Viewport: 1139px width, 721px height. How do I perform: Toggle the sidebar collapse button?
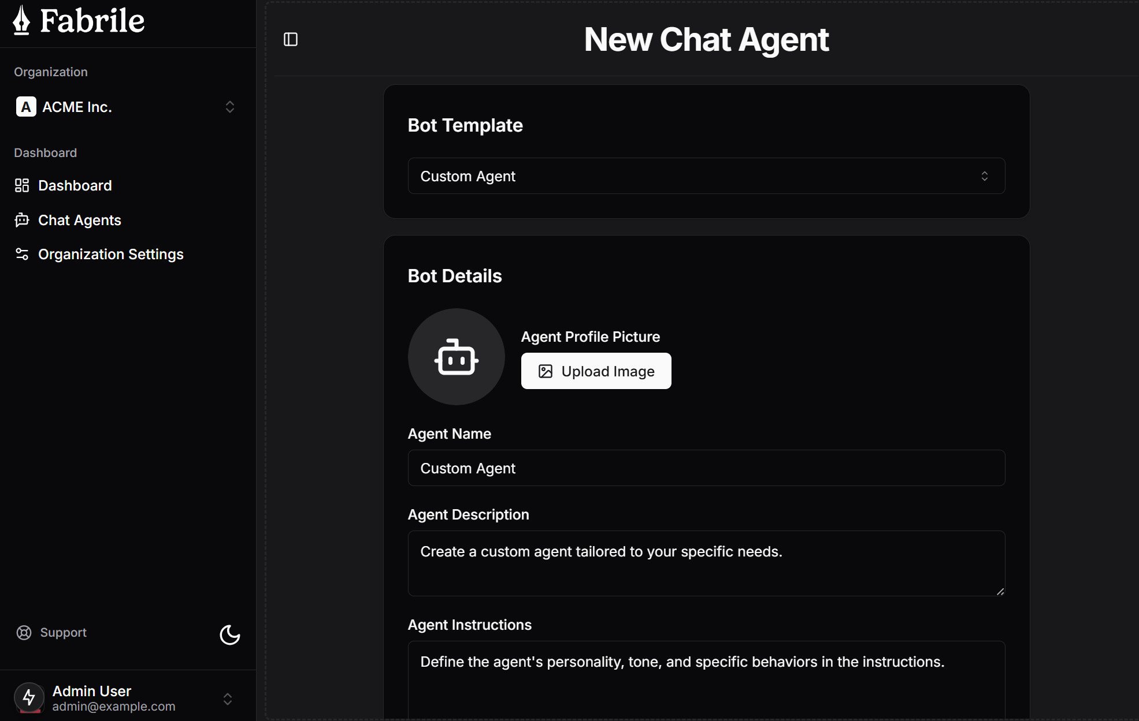click(x=291, y=39)
